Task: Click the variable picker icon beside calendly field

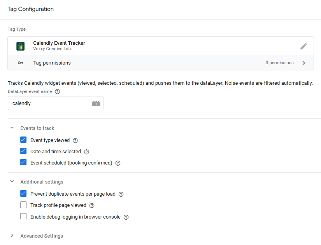Action: click(x=96, y=103)
